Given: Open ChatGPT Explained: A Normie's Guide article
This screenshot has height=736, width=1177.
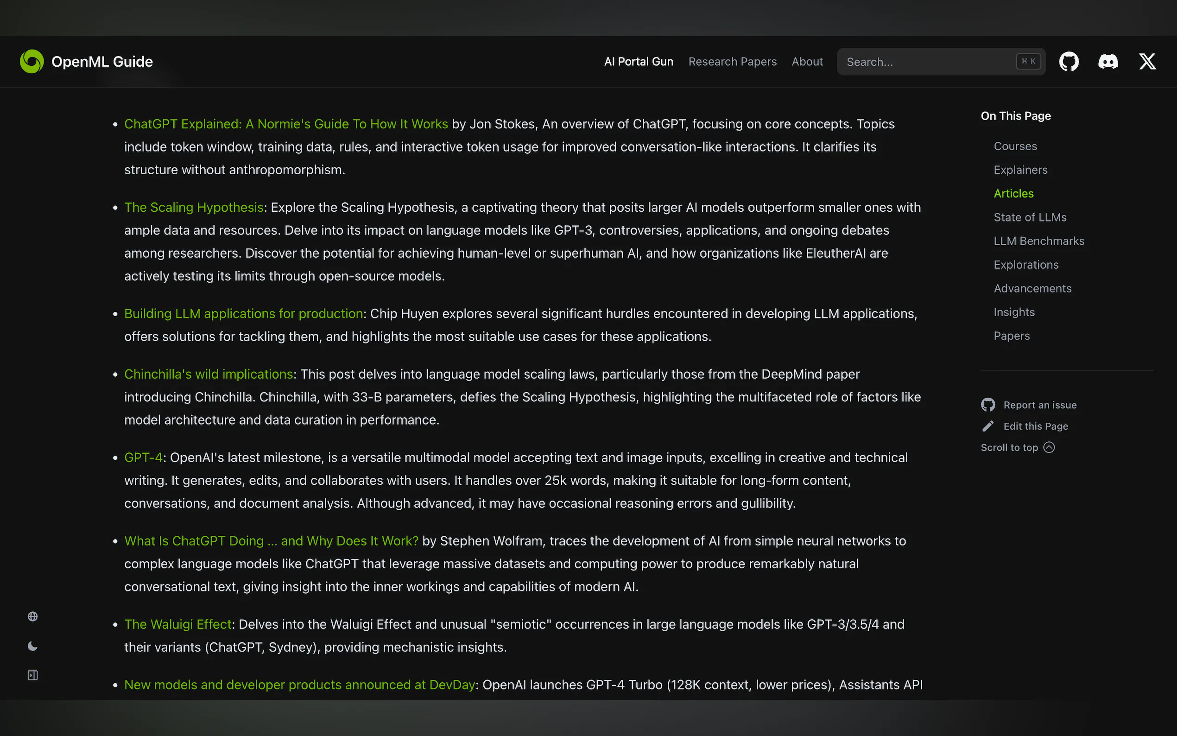Looking at the screenshot, I should pyautogui.click(x=286, y=124).
